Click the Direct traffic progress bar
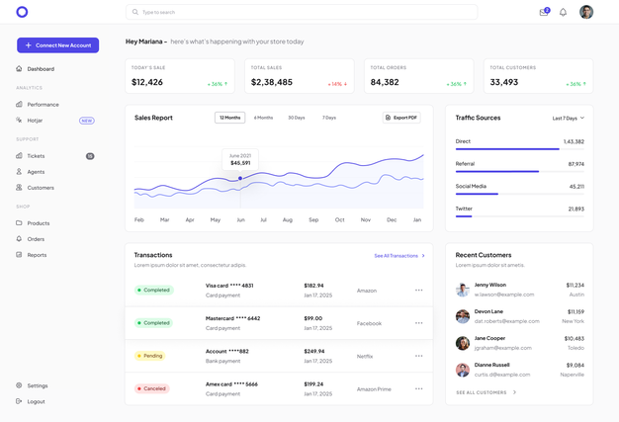This screenshot has width=619, height=422. pos(507,149)
